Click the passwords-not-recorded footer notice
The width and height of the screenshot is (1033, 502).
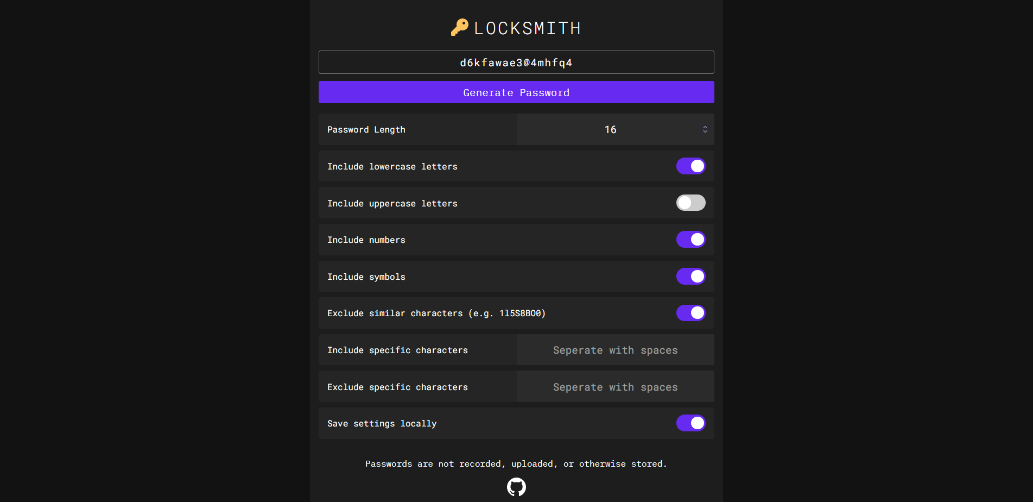click(516, 464)
